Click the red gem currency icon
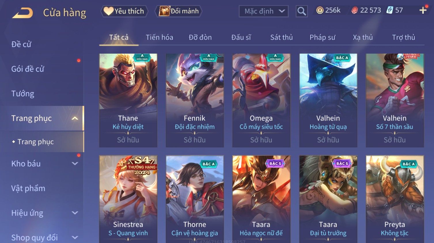This screenshot has width=434, height=243. [x=355, y=10]
